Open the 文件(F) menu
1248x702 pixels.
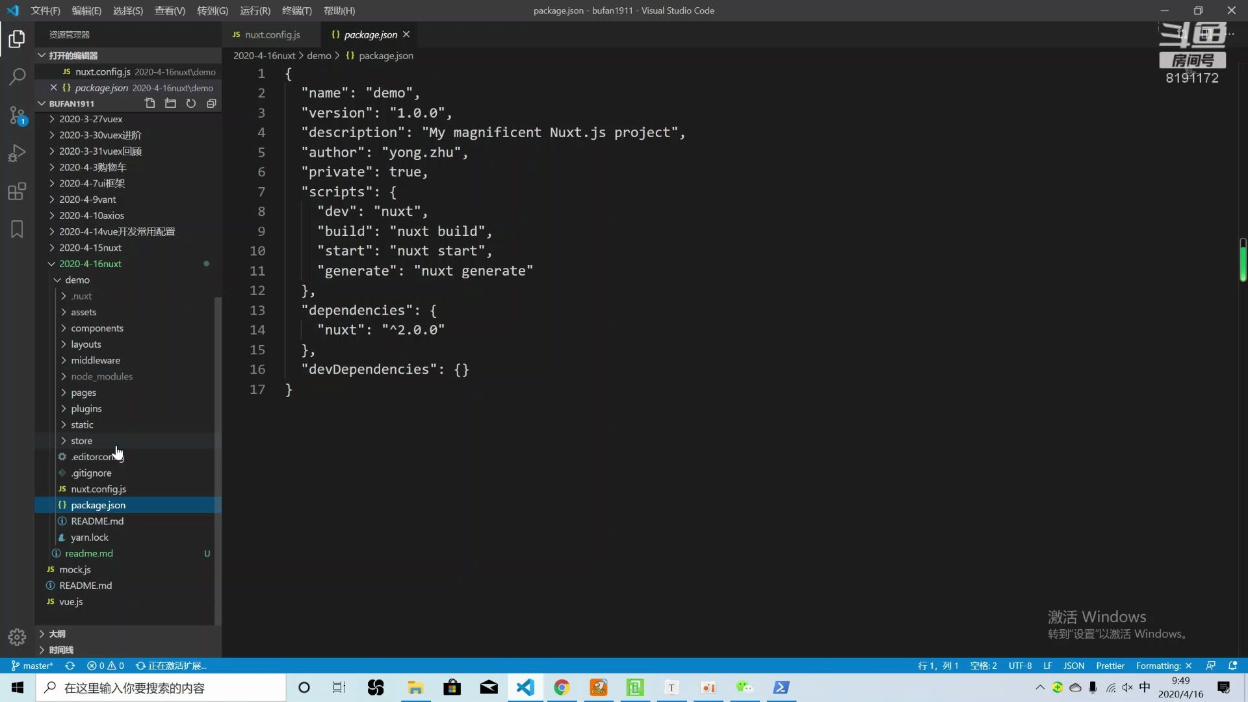[x=45, y=10]
